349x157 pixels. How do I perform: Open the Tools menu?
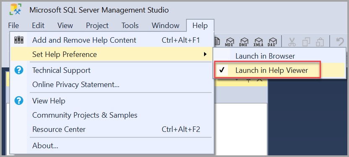130,26
